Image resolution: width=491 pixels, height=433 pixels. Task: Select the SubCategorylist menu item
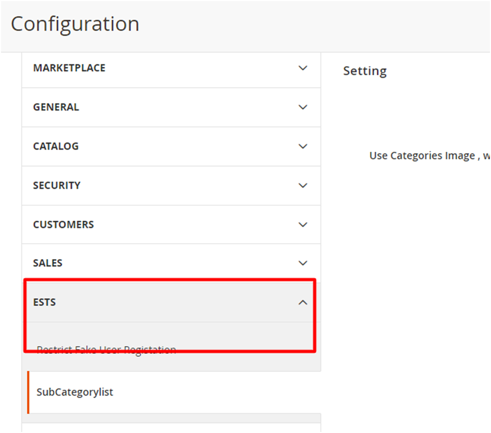point(75,392)
